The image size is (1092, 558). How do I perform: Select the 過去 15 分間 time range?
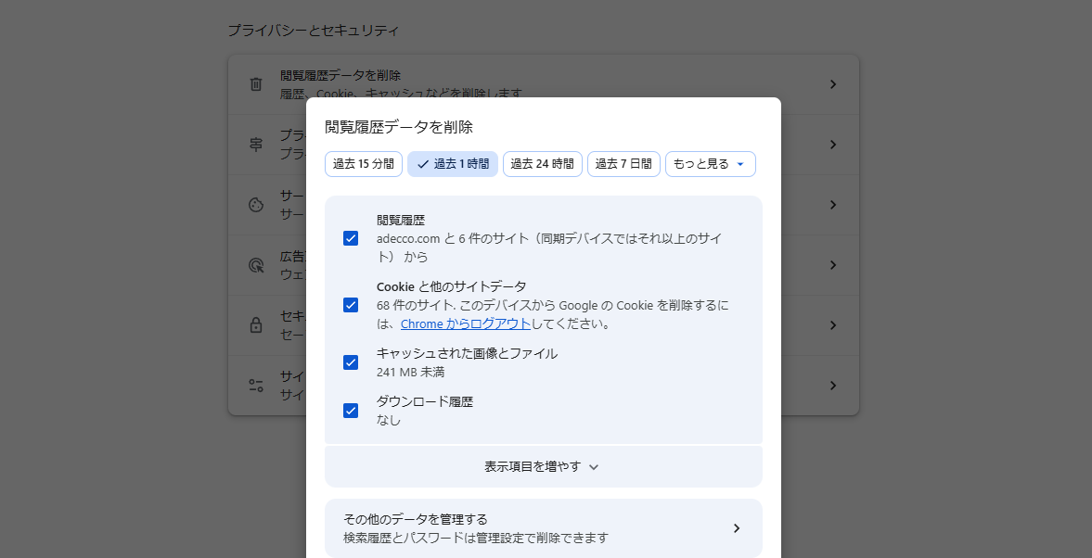[x=364, y=164]
